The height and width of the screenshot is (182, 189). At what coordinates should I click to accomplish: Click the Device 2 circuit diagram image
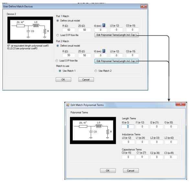(x=30, y=30)
